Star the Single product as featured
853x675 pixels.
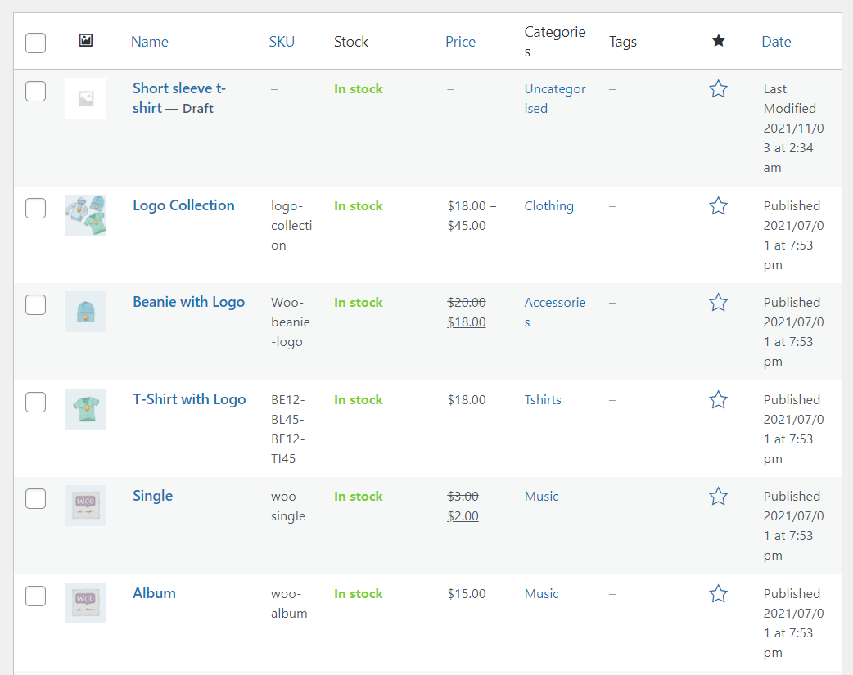click(x=718, y=497)
